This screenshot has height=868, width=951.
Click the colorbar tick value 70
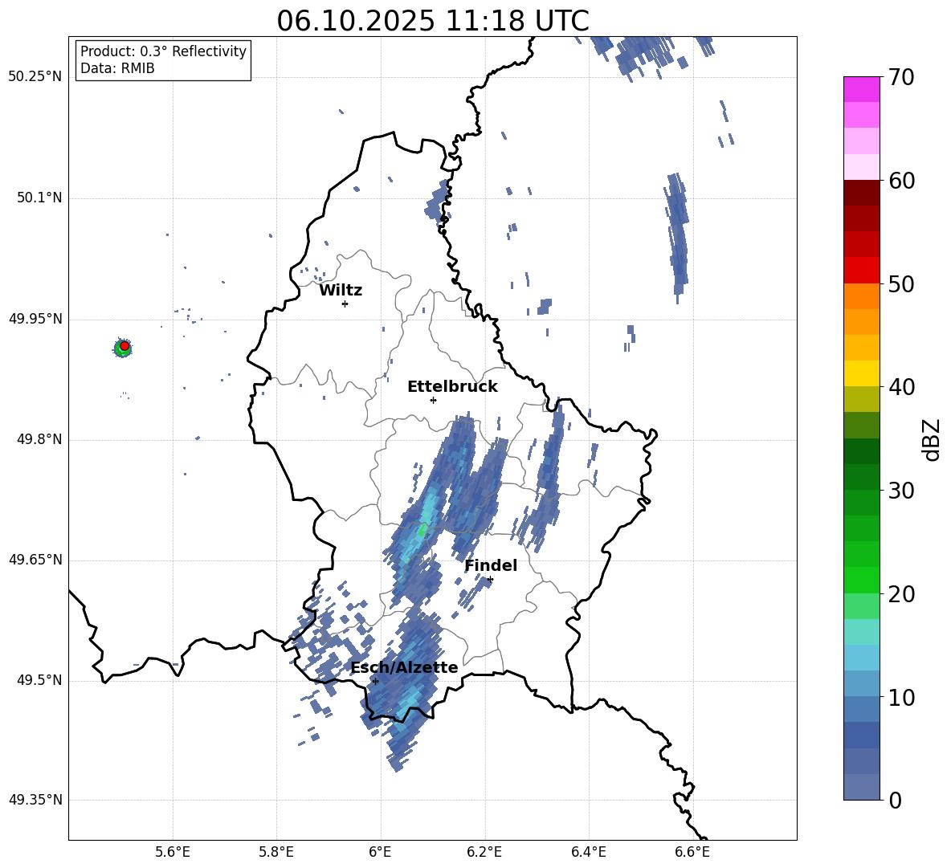click(x=901, y=78)
